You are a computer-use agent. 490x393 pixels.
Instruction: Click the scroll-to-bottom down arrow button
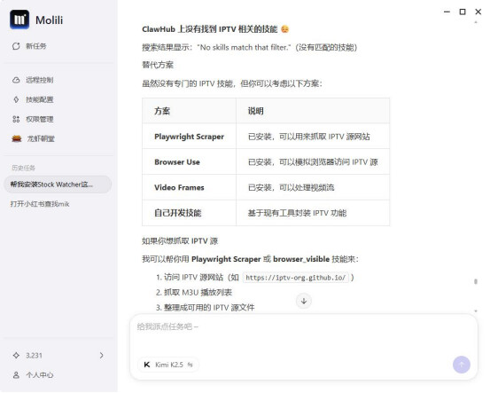point(304,301)
